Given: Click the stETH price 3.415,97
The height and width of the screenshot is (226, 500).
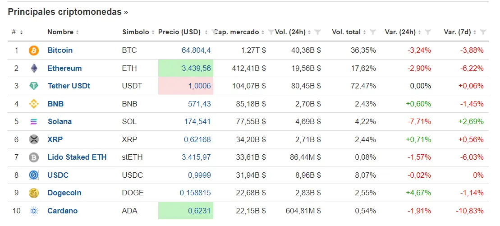Looking at the screenshot, I should [196, 157].
